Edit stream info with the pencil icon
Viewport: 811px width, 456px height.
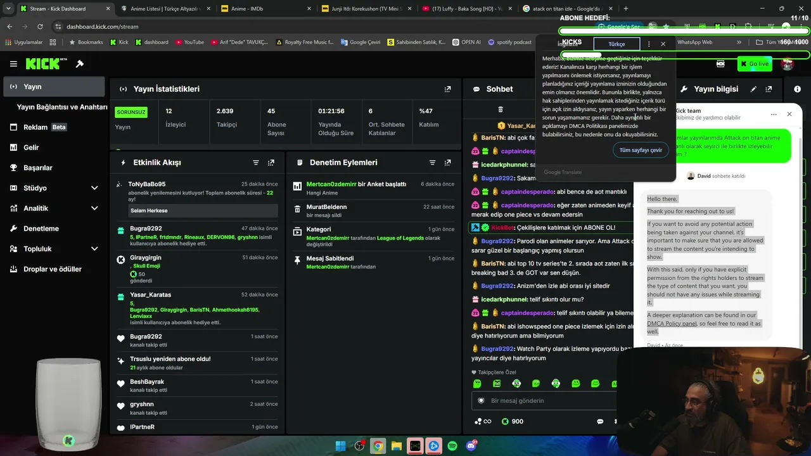(x=753, y=89)
